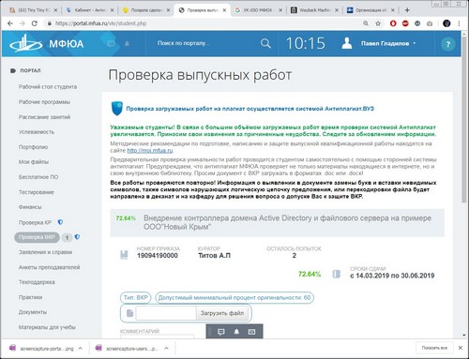Image resolution: width=469 pixels, height=359 pixels.
Task: Open Заявления и справки menu item
Action: pyautogui.click(x=45, y=252)
